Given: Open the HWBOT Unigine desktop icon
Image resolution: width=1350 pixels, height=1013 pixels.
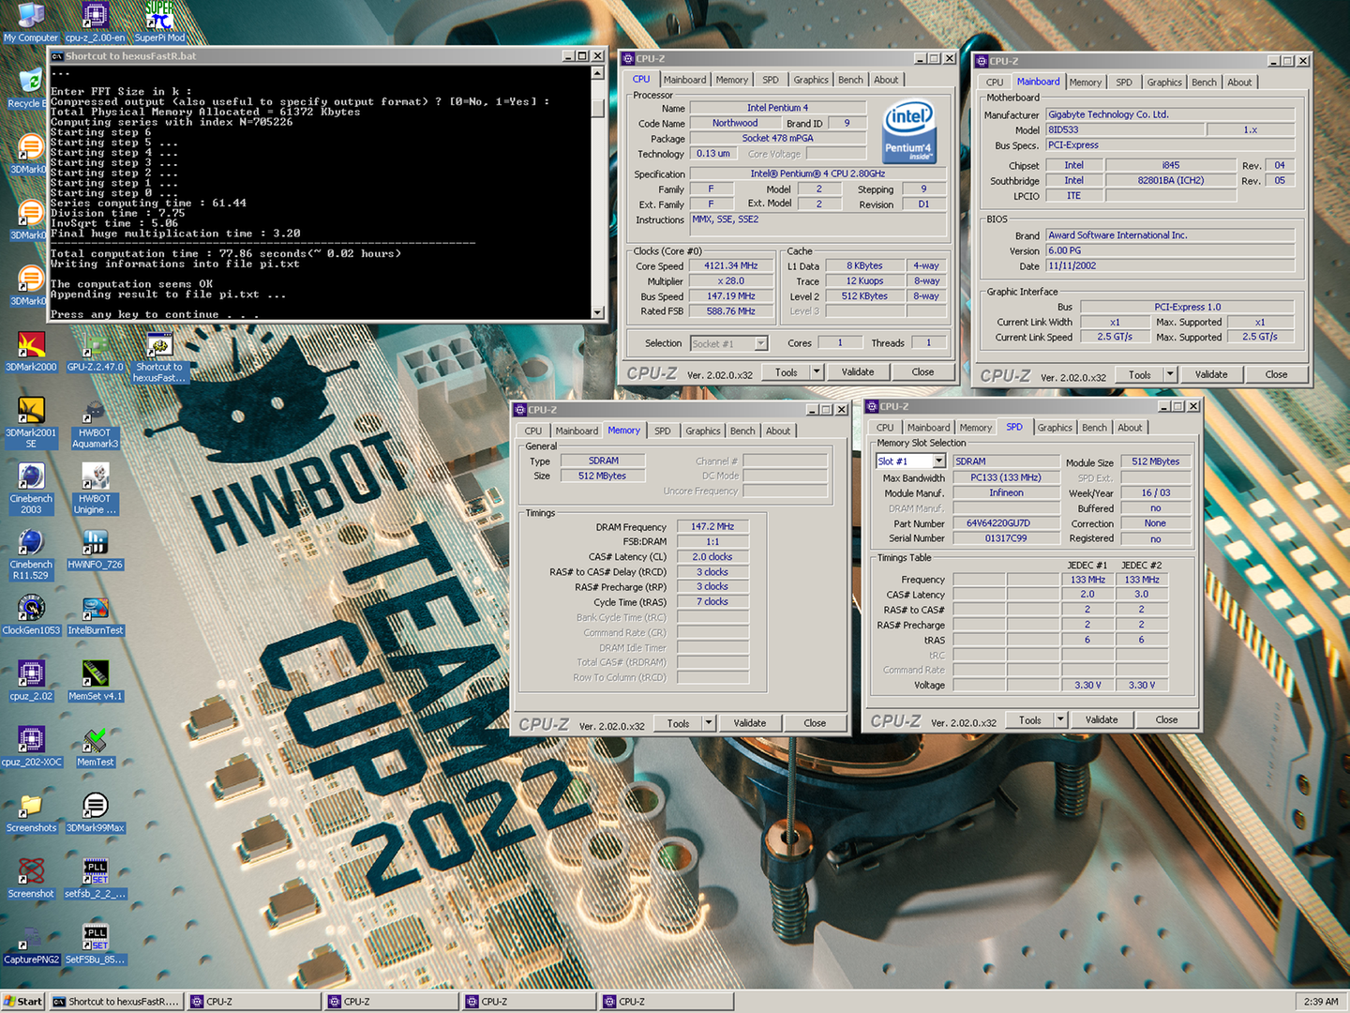Looking at the screenshot, I should pos(95,489).
